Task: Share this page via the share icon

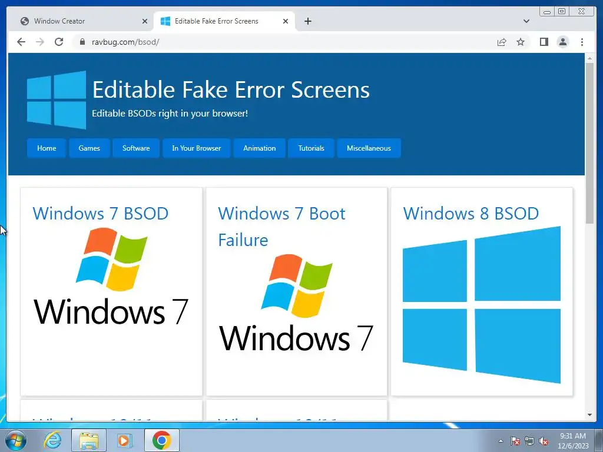Action: [x=502, y=42]
